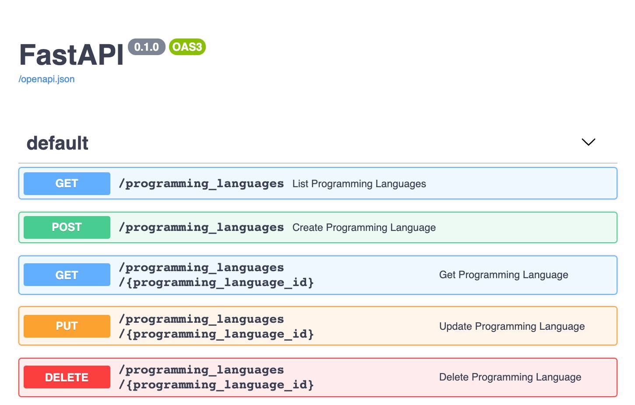Collapse the default section with its chevron
This screenshot has width=635, height=405.
[x=588, y=142]
